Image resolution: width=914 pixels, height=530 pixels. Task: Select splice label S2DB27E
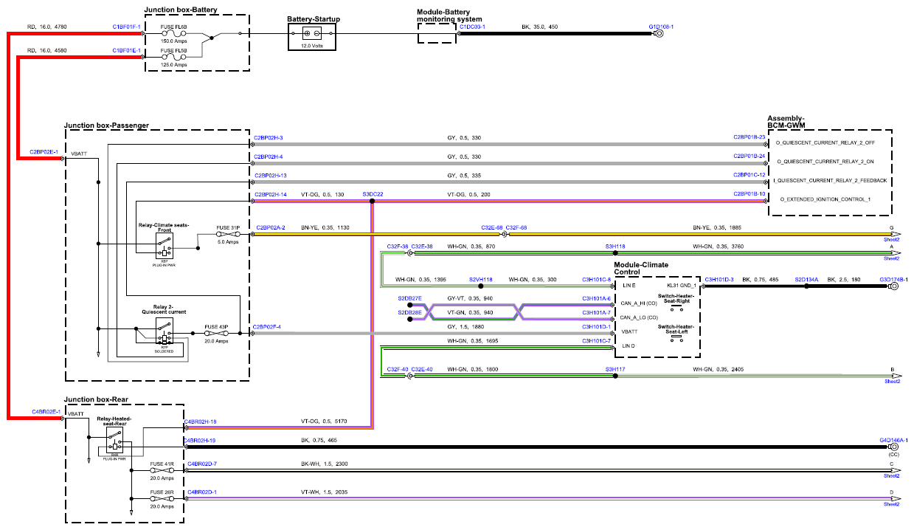pos(409,298)
